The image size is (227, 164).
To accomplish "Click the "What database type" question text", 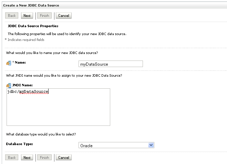I will tap(41, 134).
